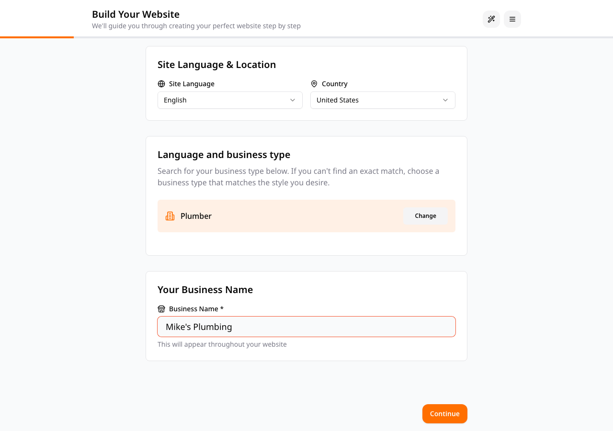Viewport: 613px width, 431px height.
Task: Click the 'We'll guide you through' subtitle
Action: [196, 26]
